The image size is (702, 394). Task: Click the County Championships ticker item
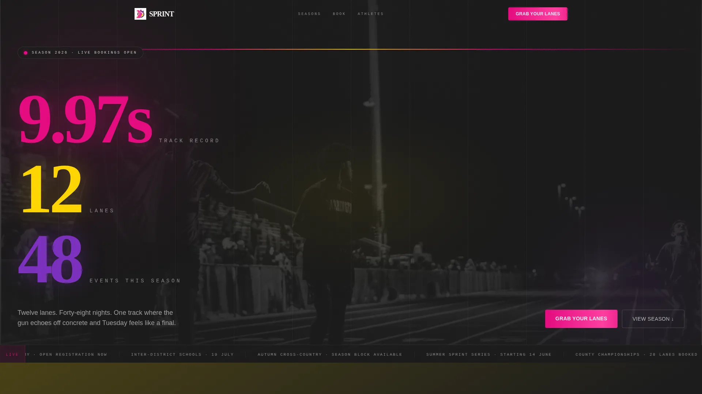pos(637,355)
